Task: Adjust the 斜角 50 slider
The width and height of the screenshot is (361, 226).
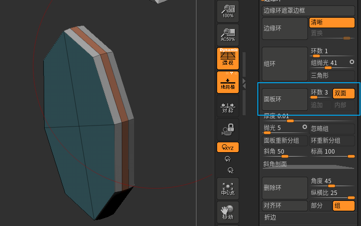Action: (285, 153)
